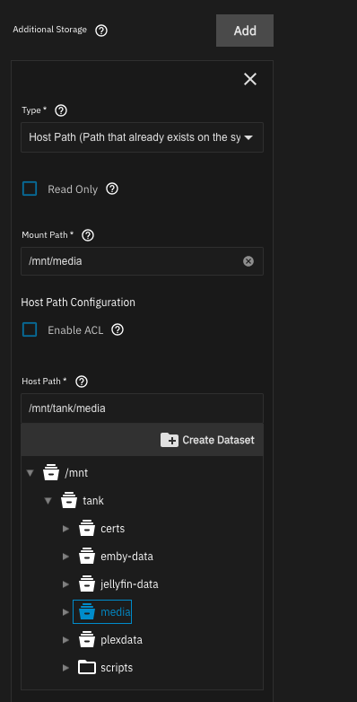Show help for Read Only option
Viewport: 357px width, 702px height.
tap(112, 189)
